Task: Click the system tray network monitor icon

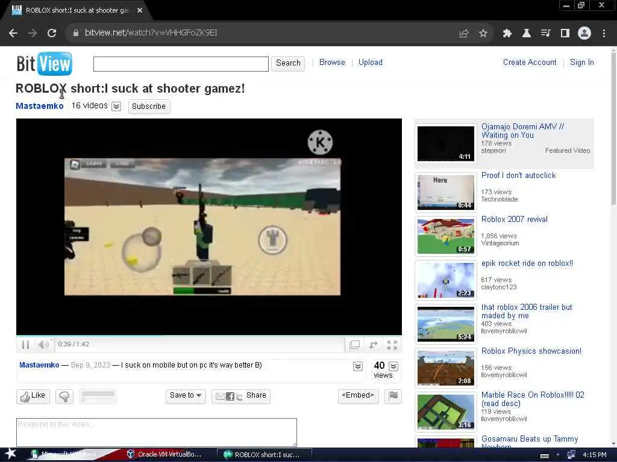Action: pyautogui.click(x=571, y=455)
